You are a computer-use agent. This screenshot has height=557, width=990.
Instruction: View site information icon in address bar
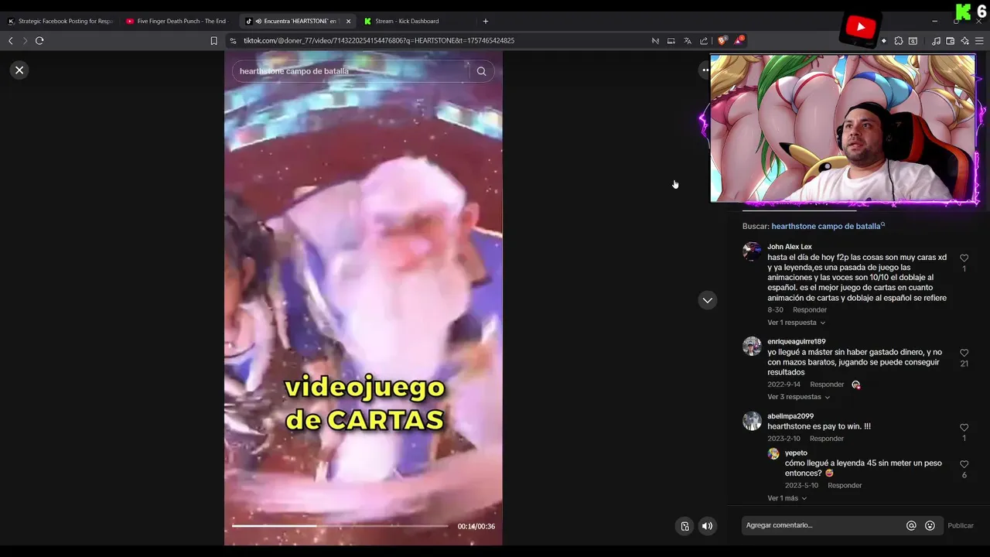click(233, 40)
